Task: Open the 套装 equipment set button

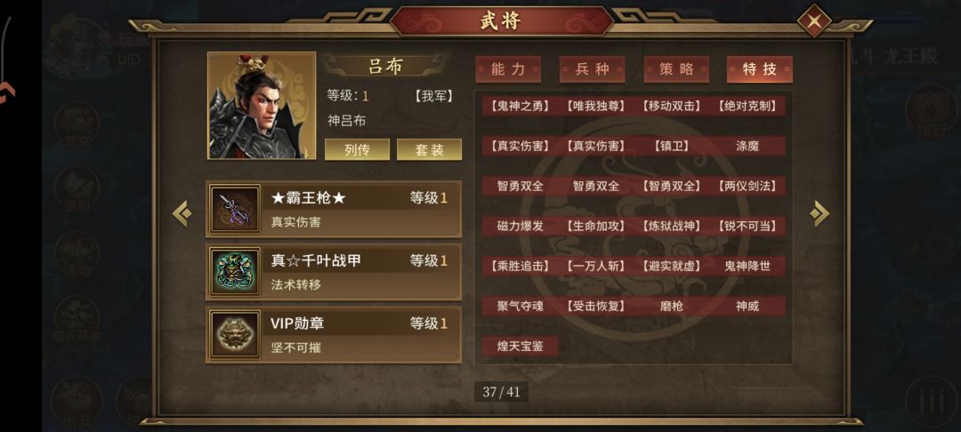Action: click(x=429, y=149)
